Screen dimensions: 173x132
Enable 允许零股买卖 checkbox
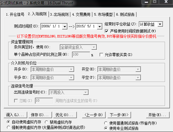point(101,55)
